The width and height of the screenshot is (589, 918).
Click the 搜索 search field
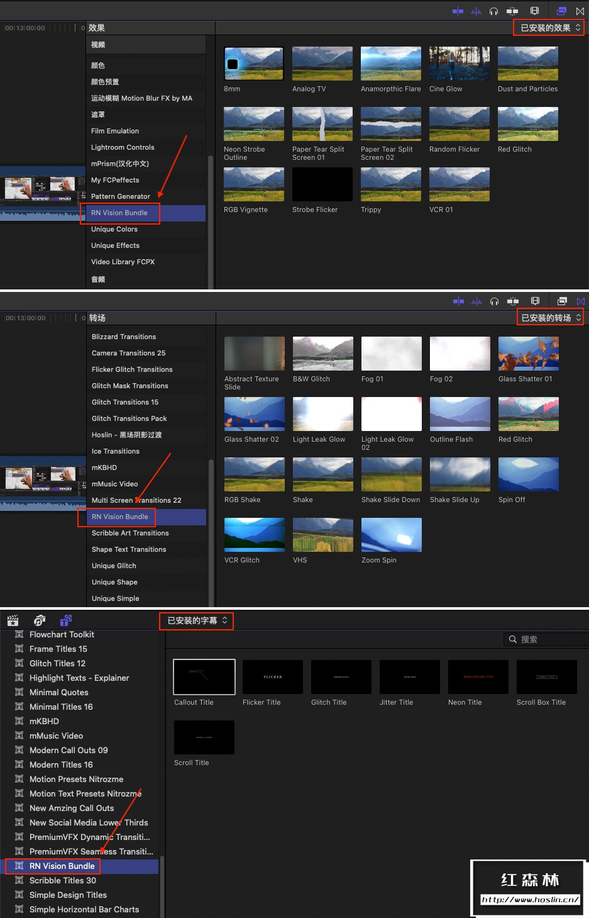(546, 639)
